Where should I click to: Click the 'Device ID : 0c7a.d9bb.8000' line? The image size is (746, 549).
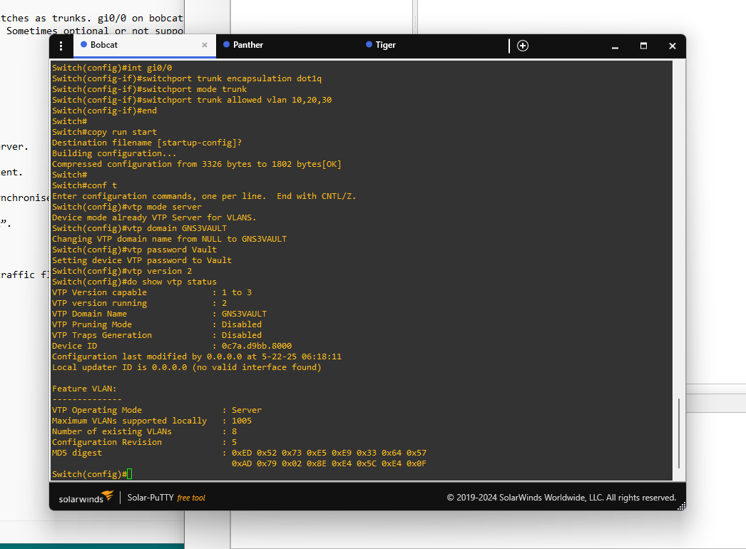[x=172, y=346]
